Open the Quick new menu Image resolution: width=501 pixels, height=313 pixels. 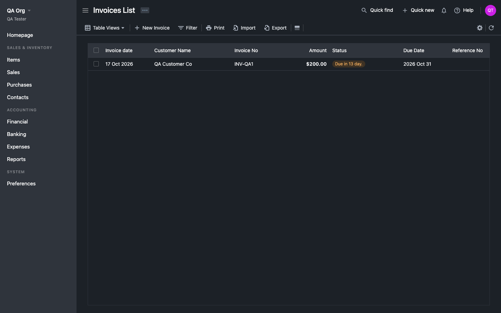click(418, 10)
